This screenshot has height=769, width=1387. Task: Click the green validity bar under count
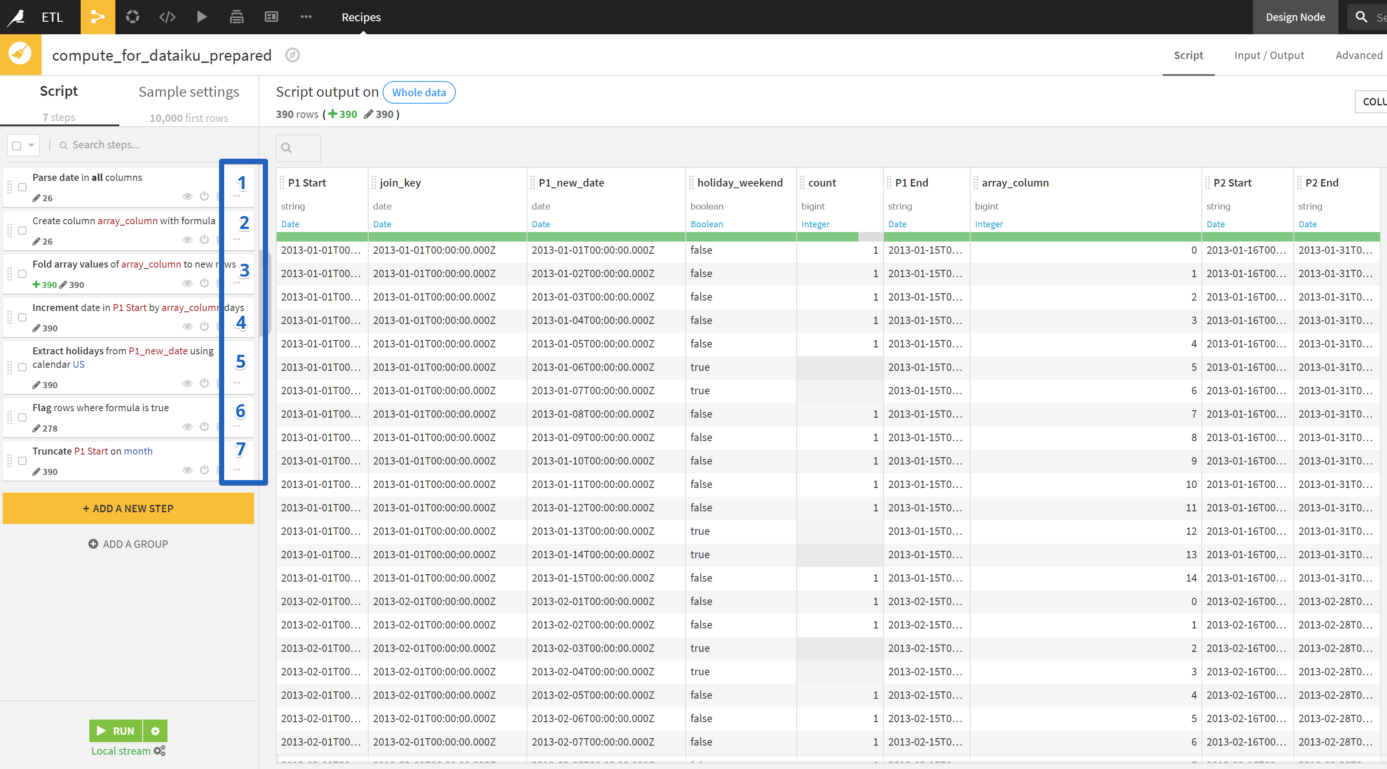coord(828,237)
